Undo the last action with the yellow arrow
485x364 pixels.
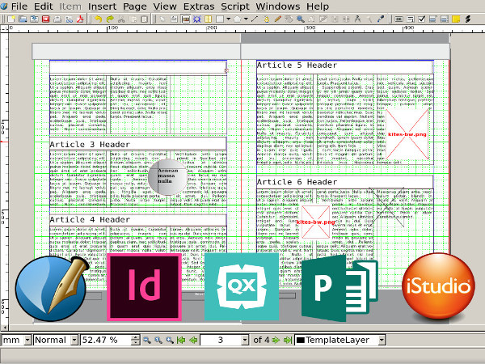pos(98,19)
